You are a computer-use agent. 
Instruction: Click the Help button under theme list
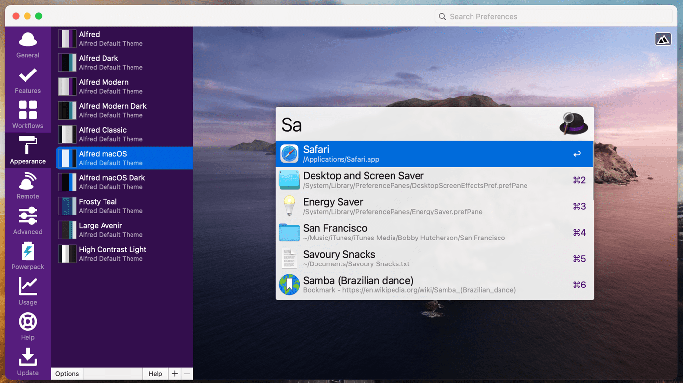[x=155, y=374]
